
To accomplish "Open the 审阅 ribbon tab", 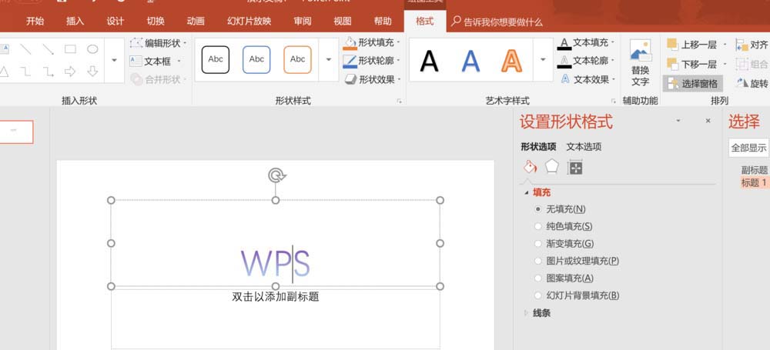I will [303, 21].
